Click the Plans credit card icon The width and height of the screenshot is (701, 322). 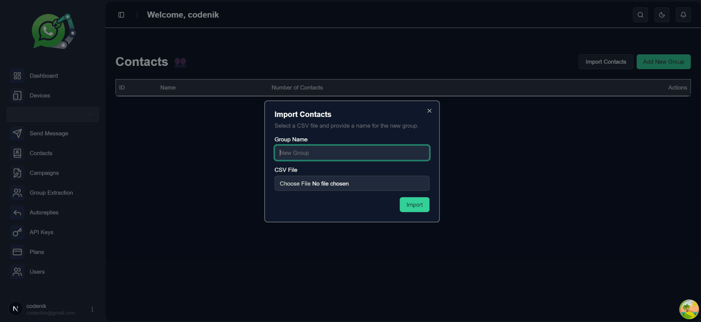click(17, 252)
